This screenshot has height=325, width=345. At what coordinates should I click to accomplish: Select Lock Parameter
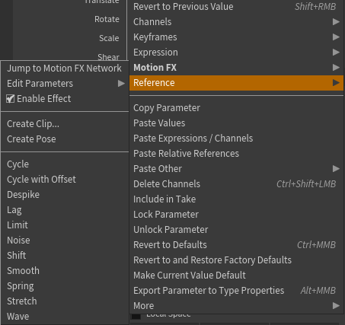click(236, 215)
